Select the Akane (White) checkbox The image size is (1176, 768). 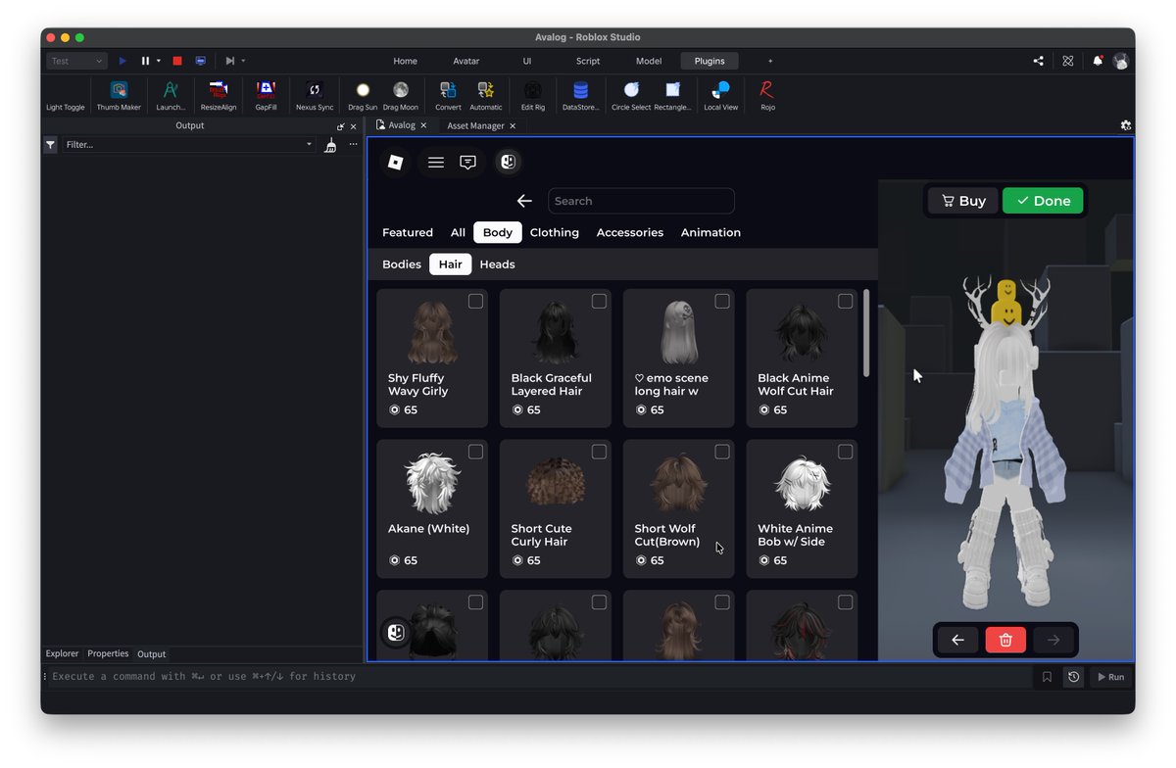coord(475,452)
